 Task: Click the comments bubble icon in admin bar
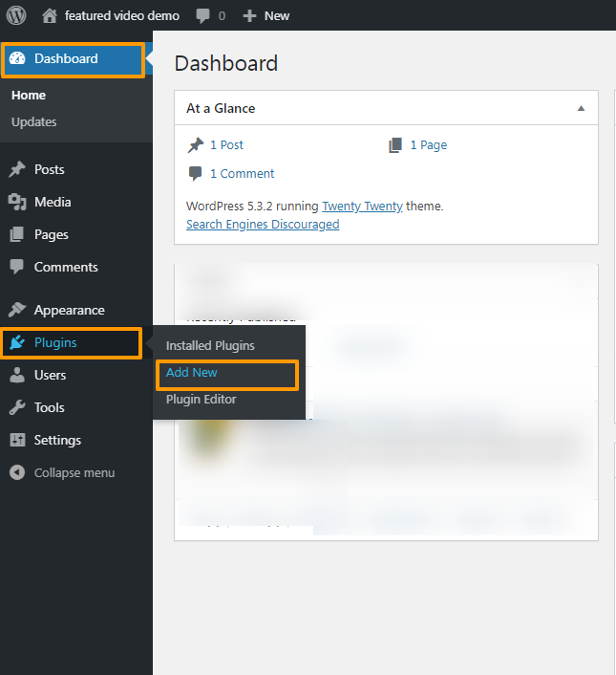point(202,16)
